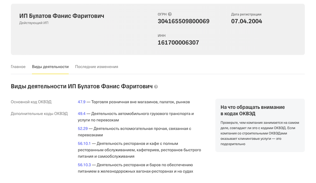Click the ОГРН number 304165509800069
316x183 pixels.
[x=183, y=21]
